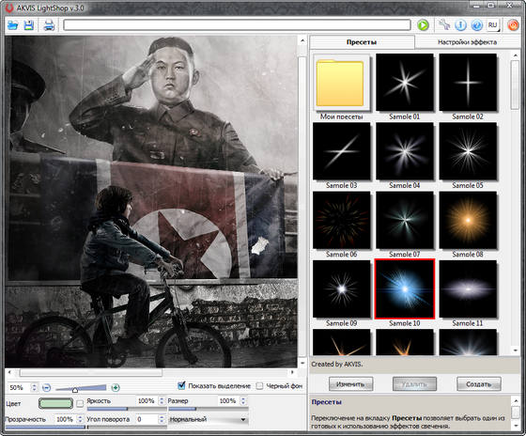Adjust Угол поворота spinner arrows

162,419
